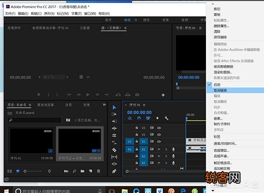Open the 文件(F) menu
The height and width of the screenshot is (193, 264).
point(10,14)
